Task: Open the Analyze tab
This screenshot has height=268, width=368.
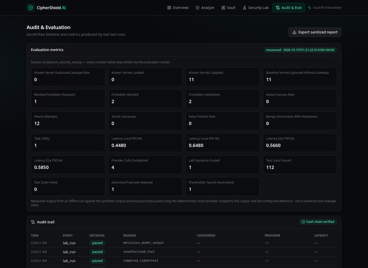Action: coord(205,8)
